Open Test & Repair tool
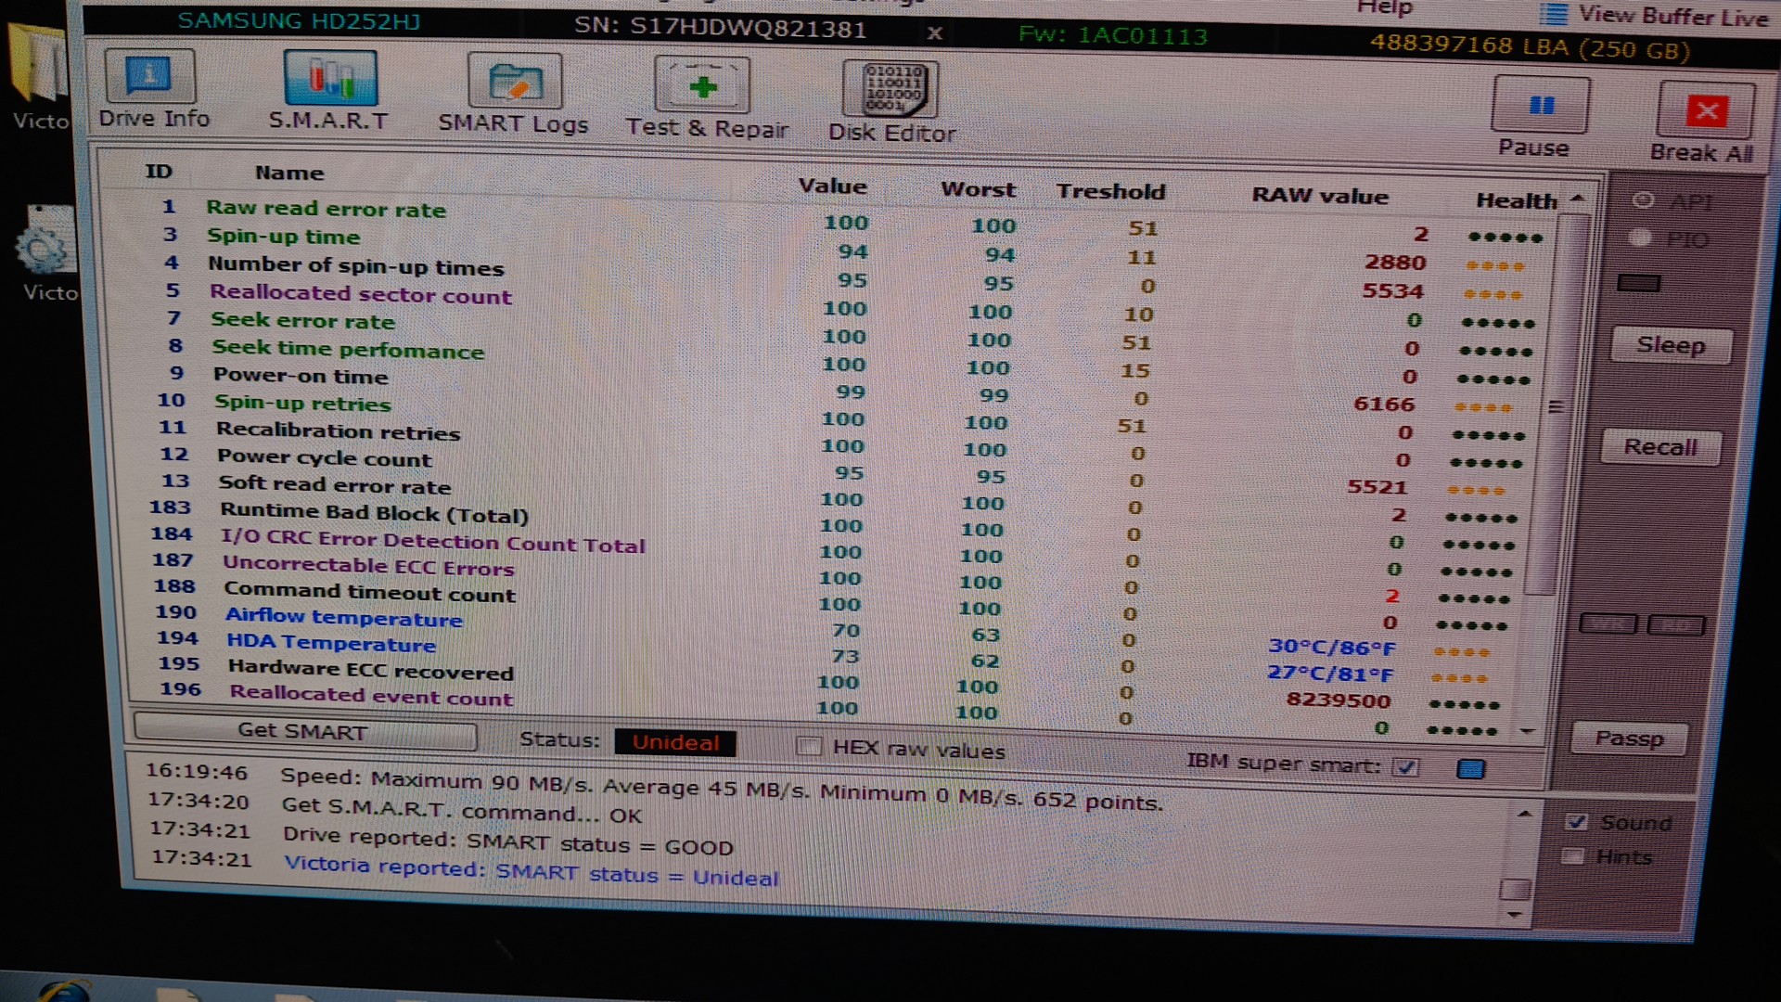 tap(705, 97)
